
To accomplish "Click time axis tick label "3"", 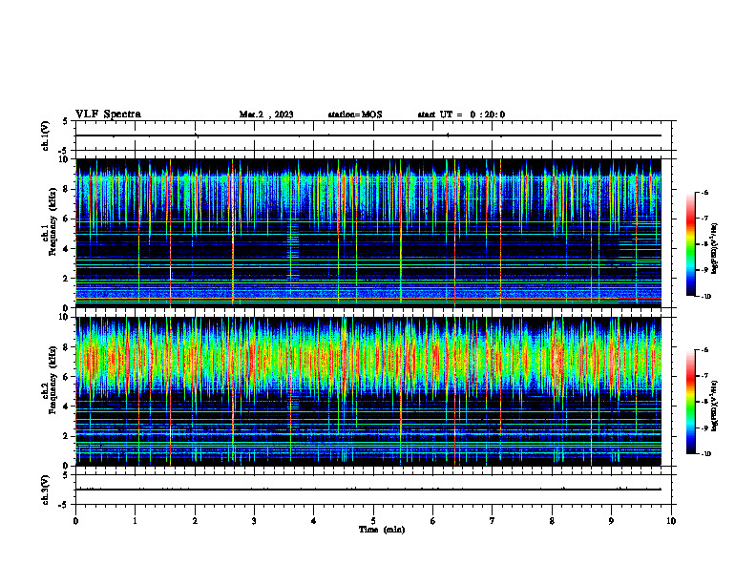I will coord(254,521).
